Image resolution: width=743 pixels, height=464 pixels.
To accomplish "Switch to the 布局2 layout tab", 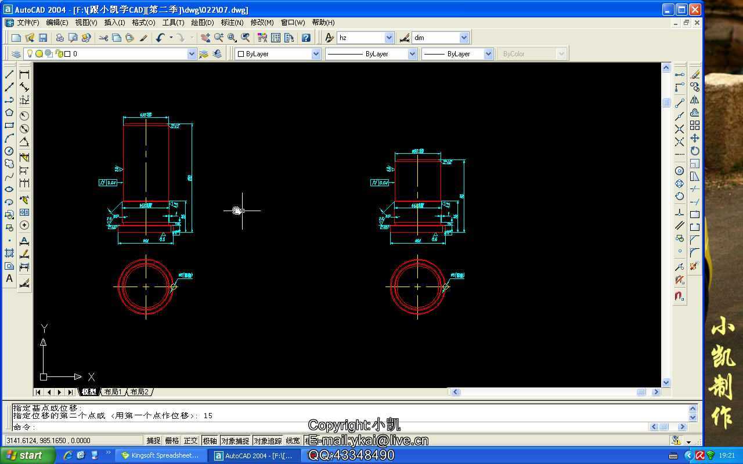I will 139,392.
